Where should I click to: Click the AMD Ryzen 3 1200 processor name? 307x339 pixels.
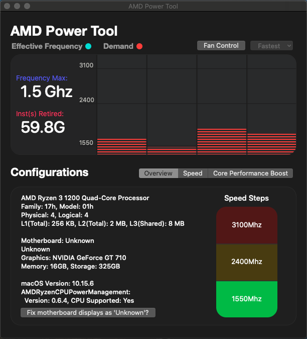click(85, 198)
